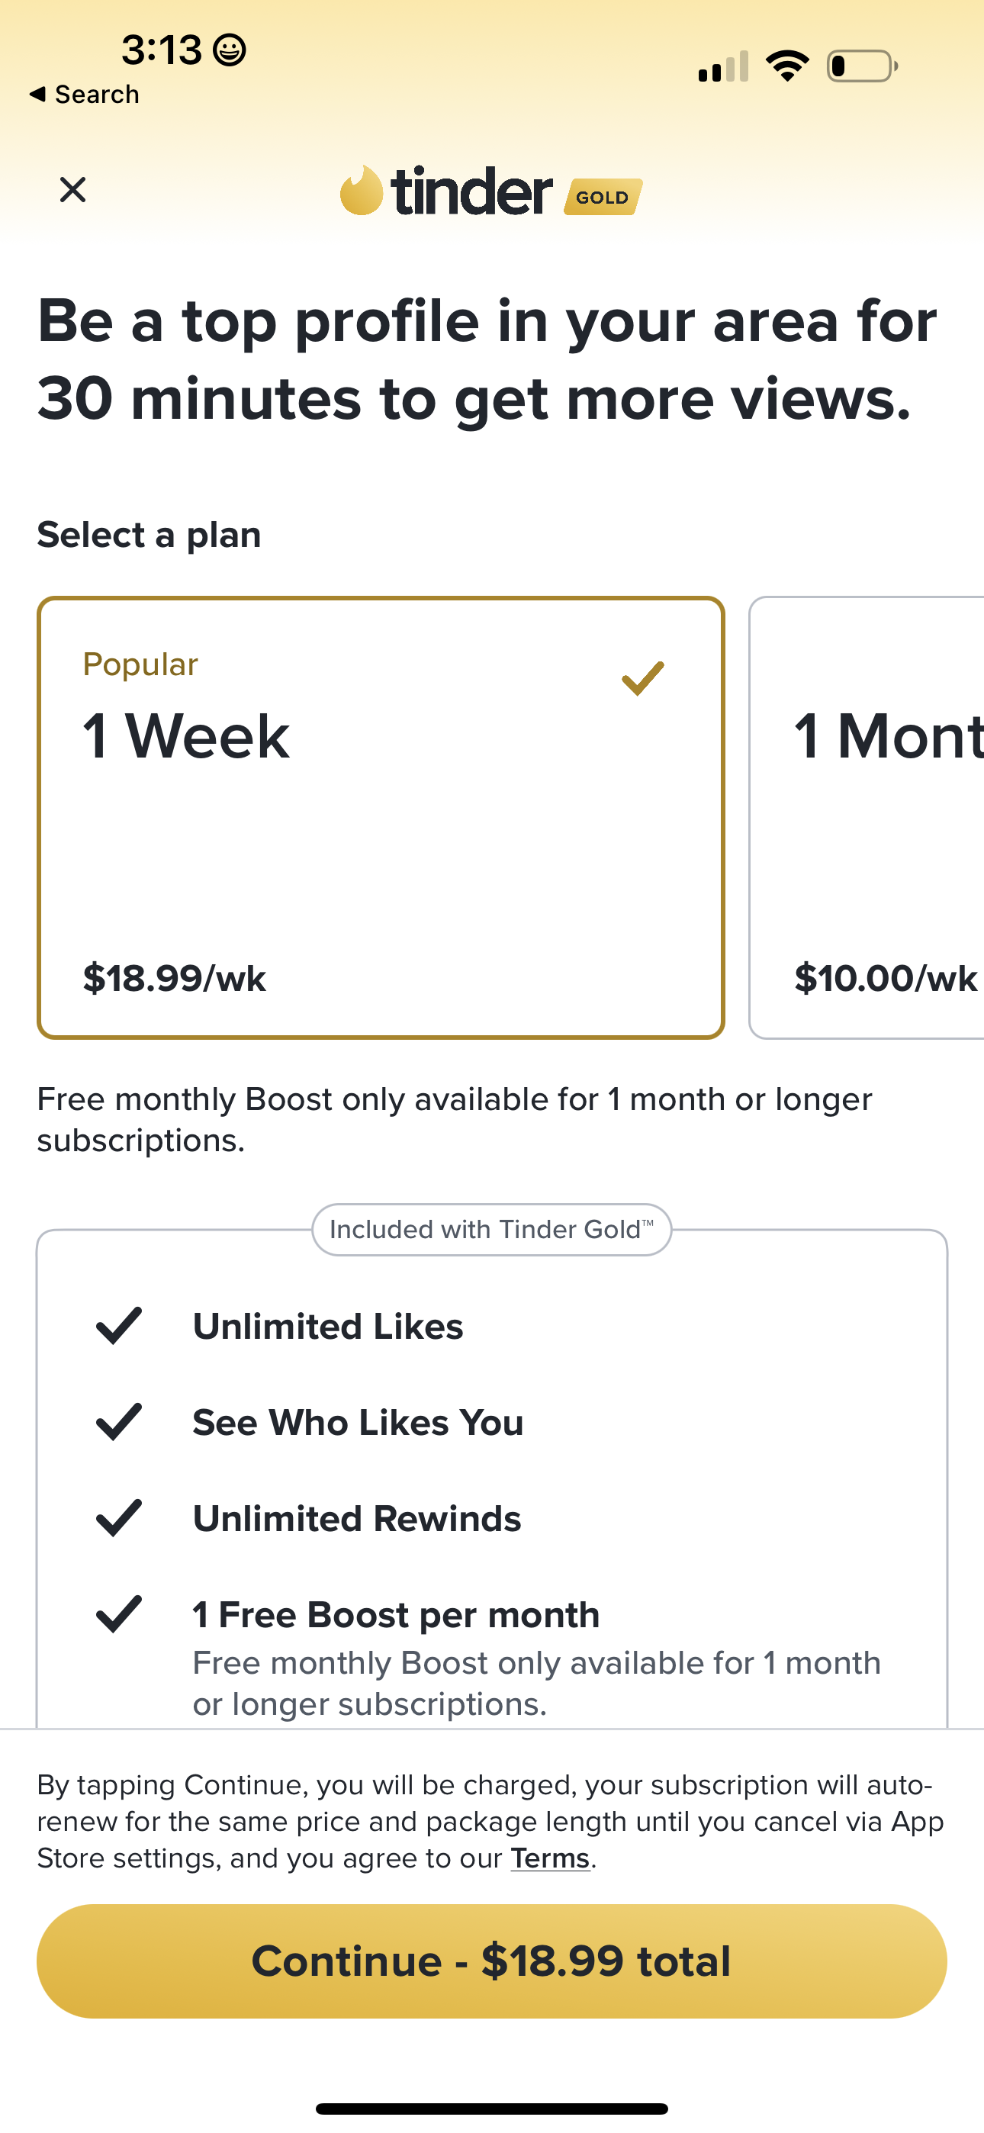Tap the Unlimited Likes checkmark icon
Viewport: 984px width, 2133px height.
click(119, 1326)
